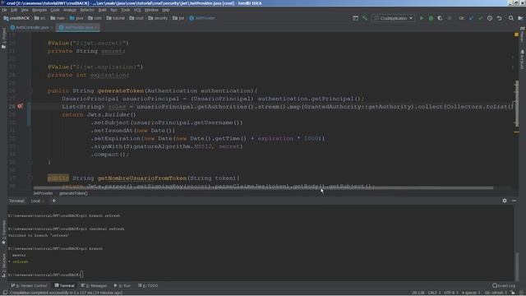
Task: Open the Tools menu
Action: 125,10
